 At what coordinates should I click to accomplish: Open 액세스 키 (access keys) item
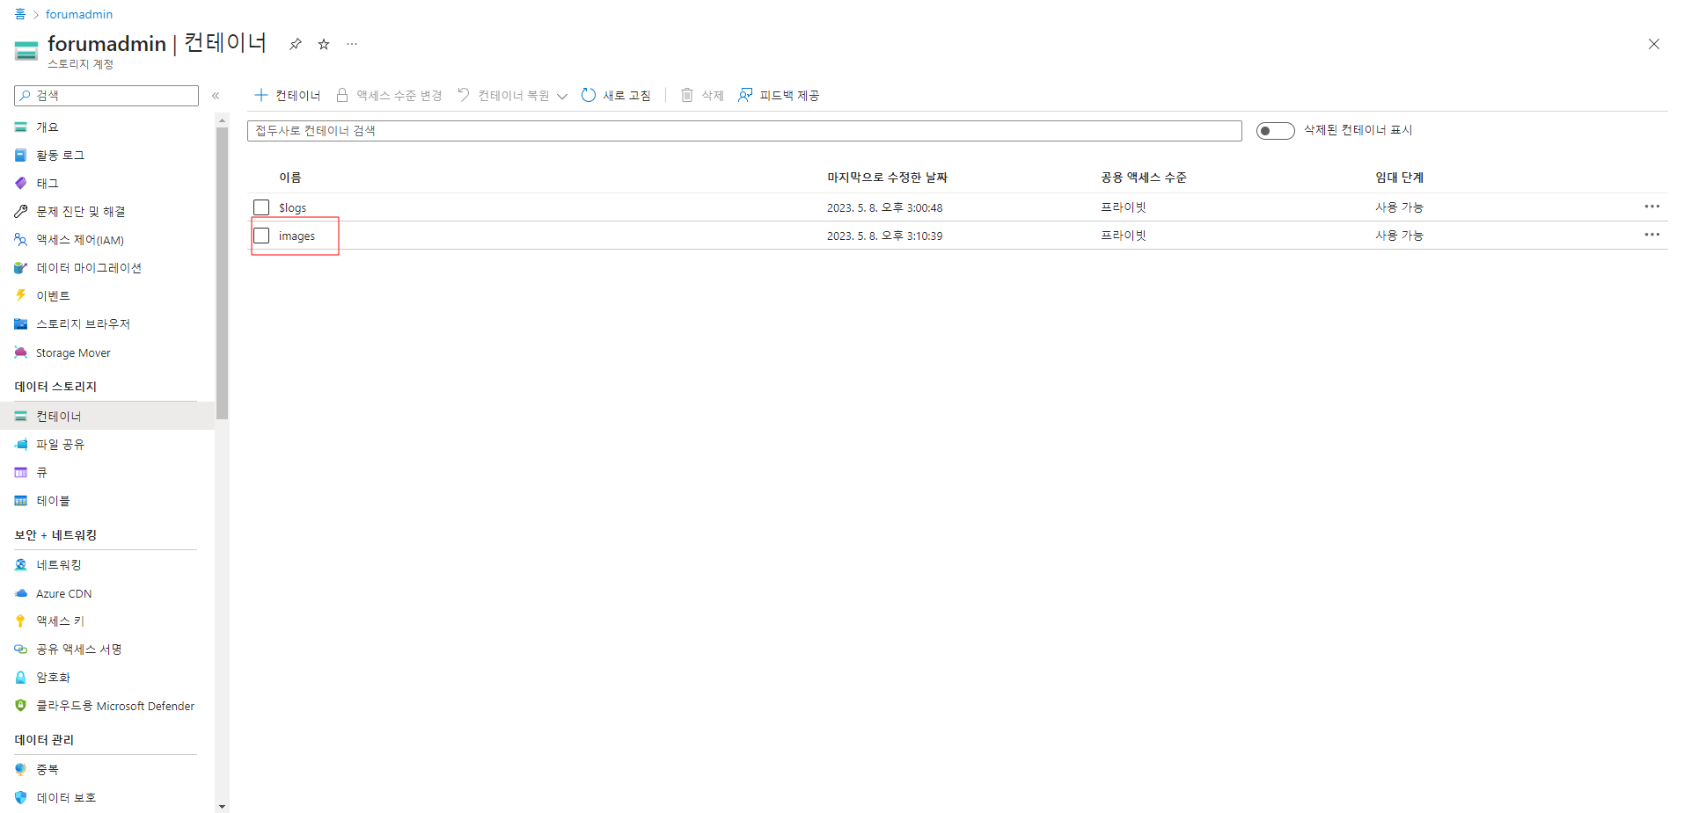[60, 621]
